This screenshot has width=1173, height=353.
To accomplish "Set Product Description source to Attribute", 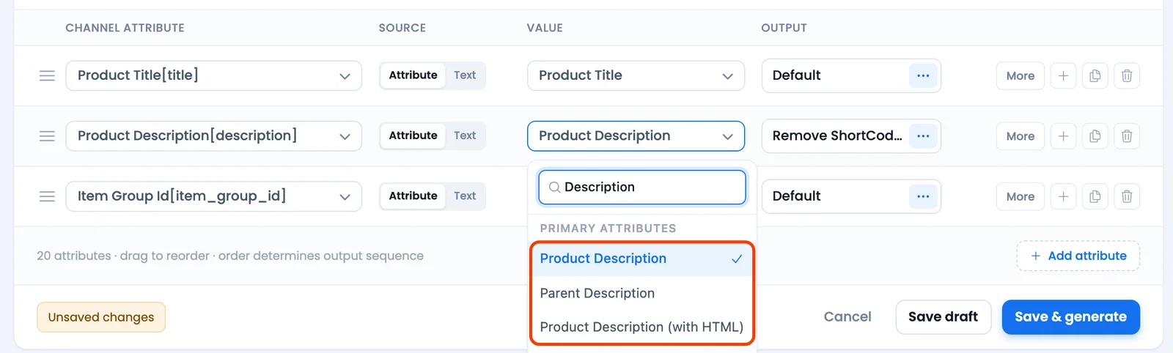I will [413, 136].
